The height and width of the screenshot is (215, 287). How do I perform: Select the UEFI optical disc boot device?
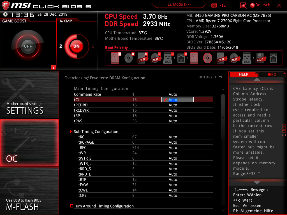pyautogui.click(x=129, y=58)
